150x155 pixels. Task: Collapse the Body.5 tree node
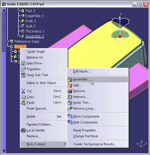pyautogui.click(x=7, y=46)
